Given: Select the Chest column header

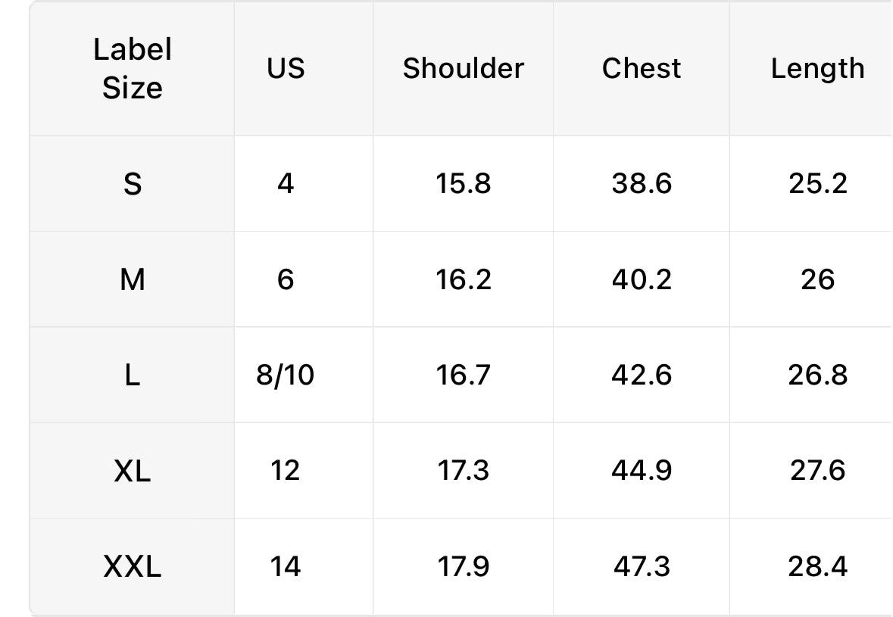Looking at the screenshot, I should point(641,69).
